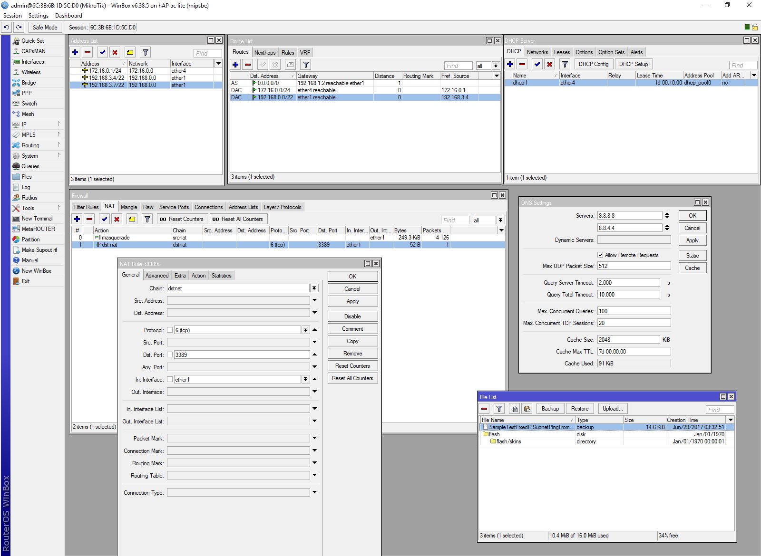Image resolution: width=761 pixels, height=556 pixels.
Task: Paste icon in File List toolbar
Action: tap(527, 409)
